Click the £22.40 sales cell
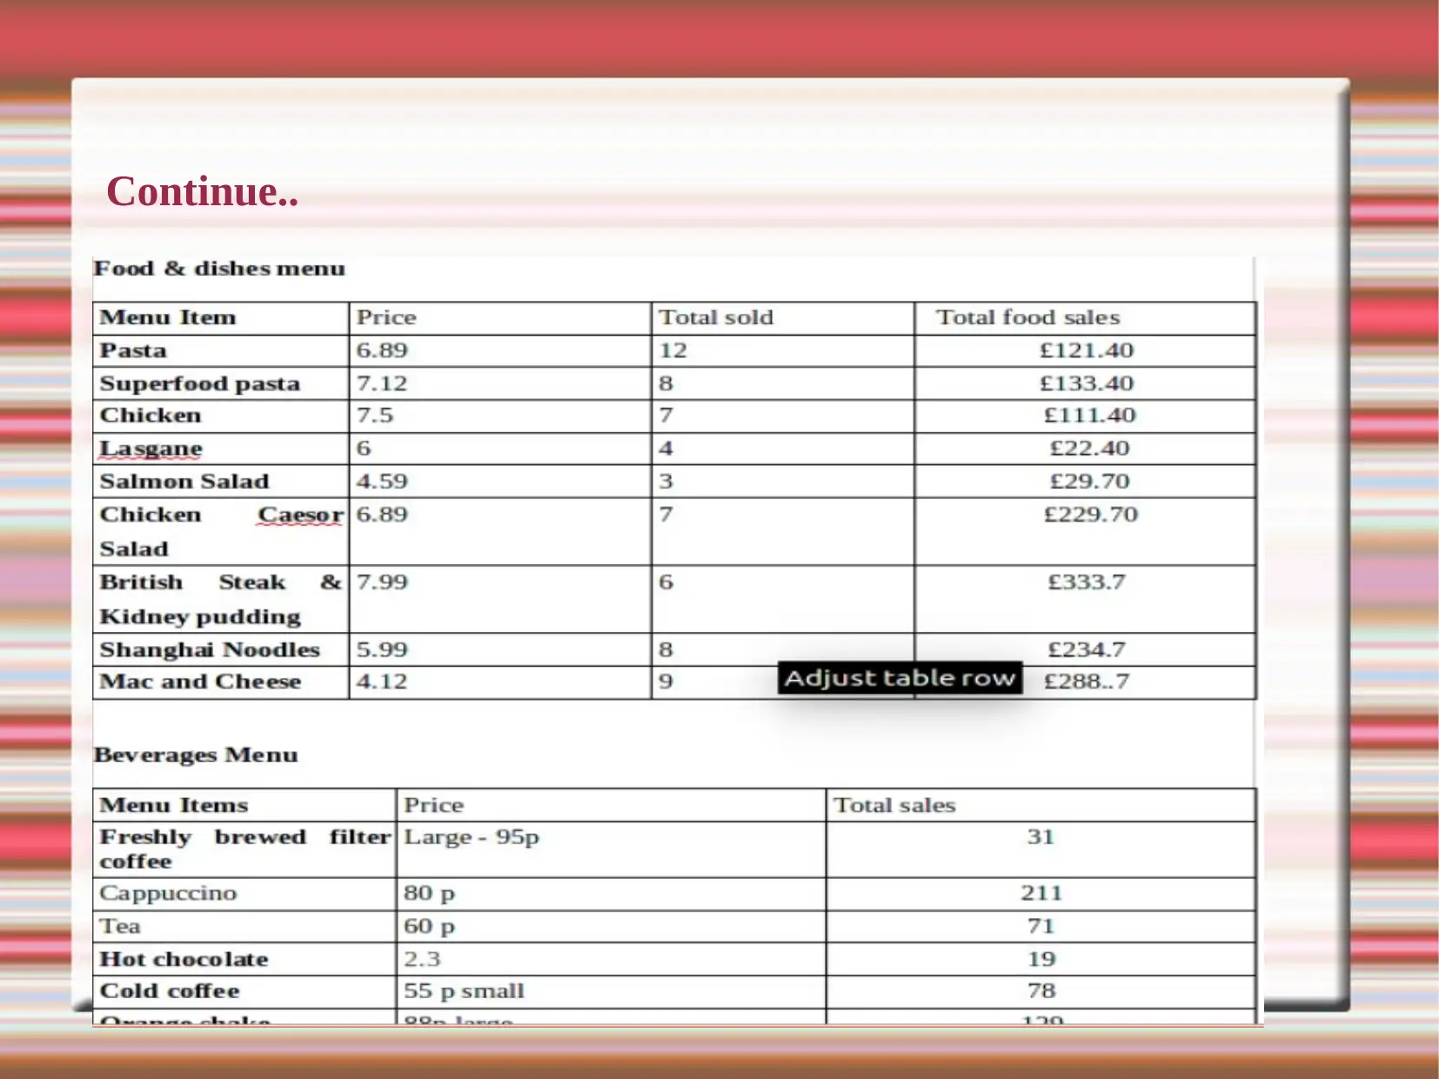1439x1079 pixels. point(1085,449)
